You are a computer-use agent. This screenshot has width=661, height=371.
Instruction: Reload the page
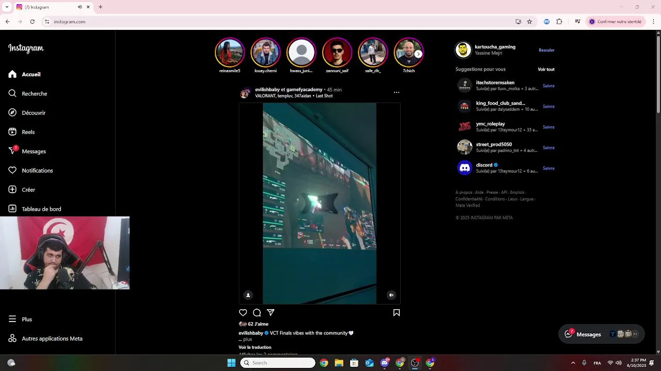(33, 22)
